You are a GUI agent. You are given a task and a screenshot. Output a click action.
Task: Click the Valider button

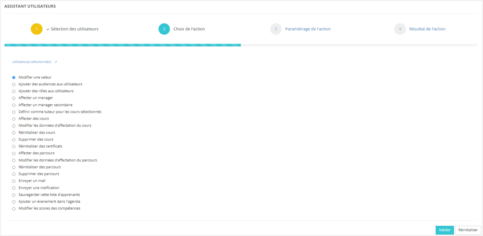click(444, 230)
